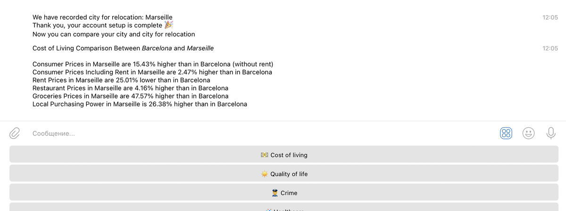Choose the Crime keyboard button
The height and width of the screenshot is (211, 566).
click(284, 193)
